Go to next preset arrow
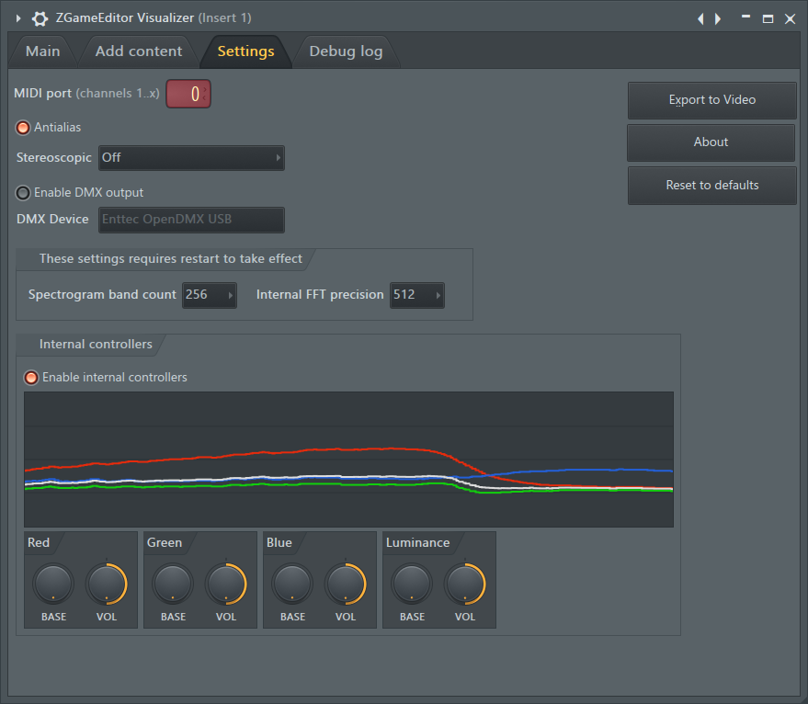The image size is (808, 704). pos(718,18)
